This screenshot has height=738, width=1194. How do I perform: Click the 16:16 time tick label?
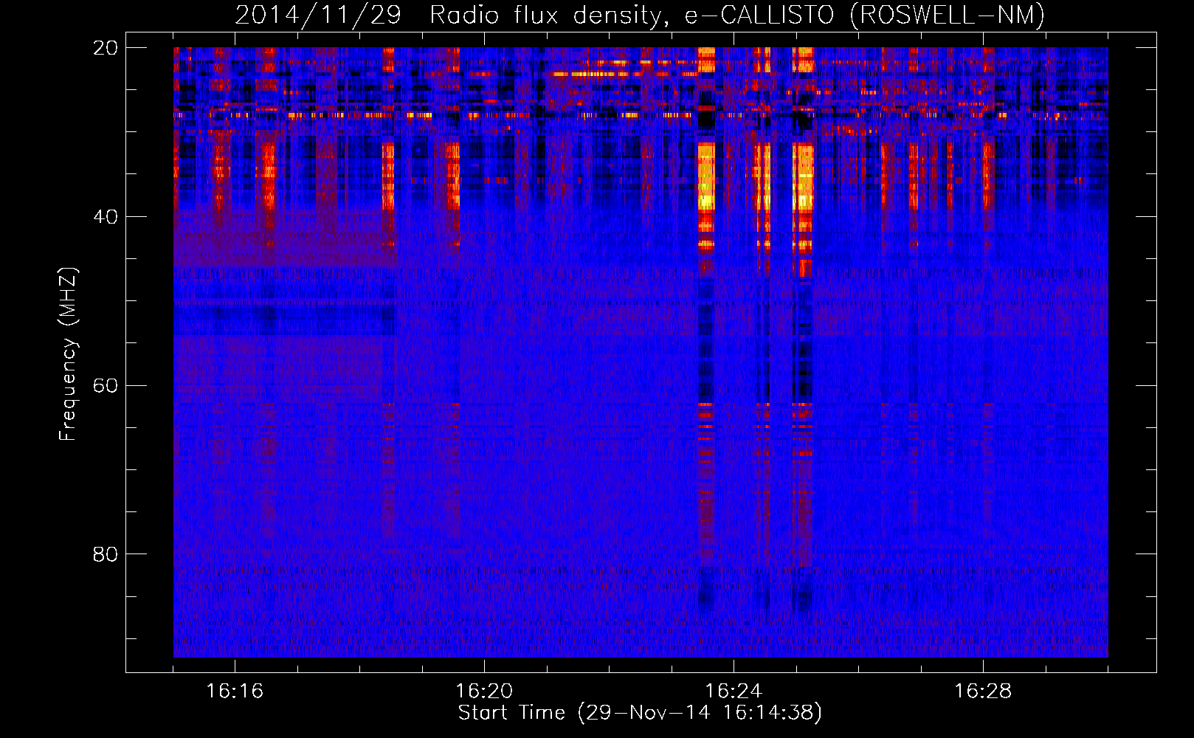coord(235,692)
